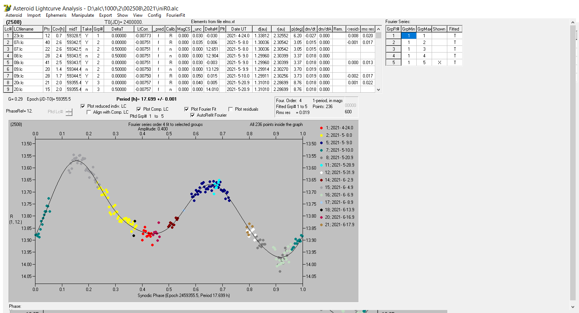Click the Rms res = 0.019 text
This screenshot has width=579, height=313.
[293, 113]
